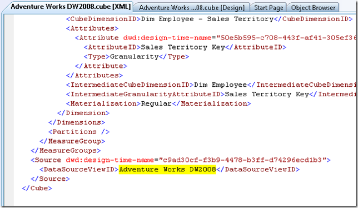Click the editor's left margin gutter
This screenshot has height=208, width=358.
(9, 110)
